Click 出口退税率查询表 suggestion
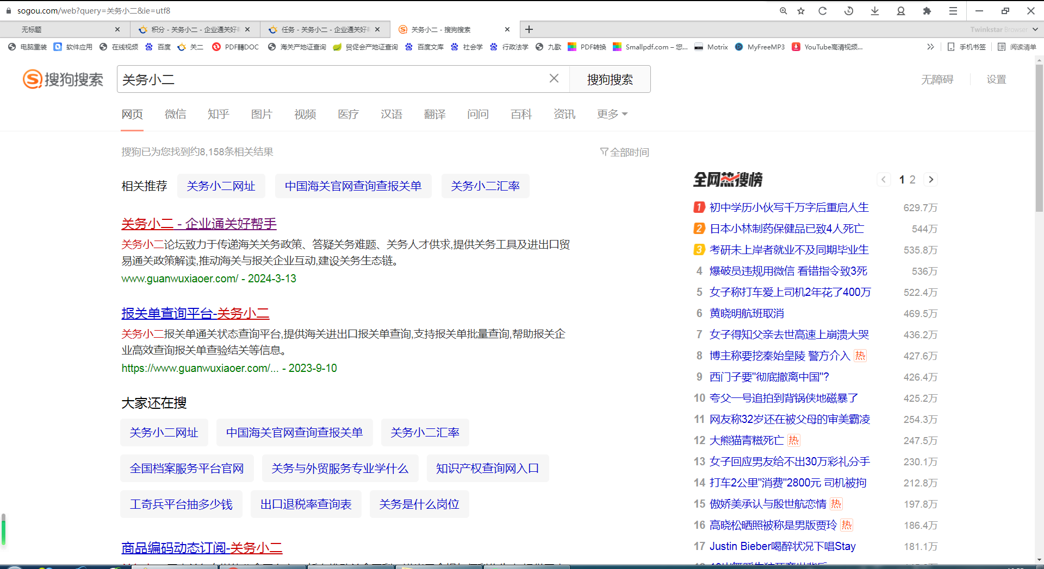Viewport: 1044px width, 569px height. click(306, 504)
